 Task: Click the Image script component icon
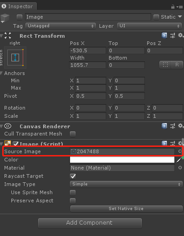pos(8,143)
